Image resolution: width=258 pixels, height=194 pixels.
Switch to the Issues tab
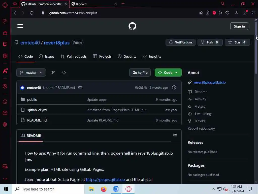point(47,56)
